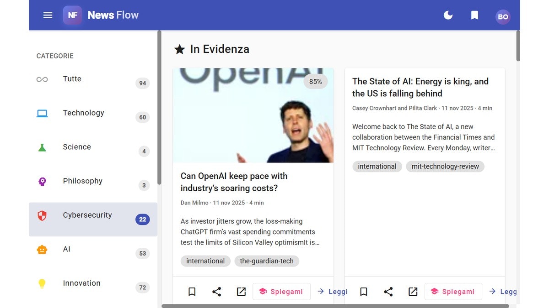Click the 'In Evidenza' section heading
Image resolution: width=549 pixels, height=308 pixels.
(x=220, y=49)
